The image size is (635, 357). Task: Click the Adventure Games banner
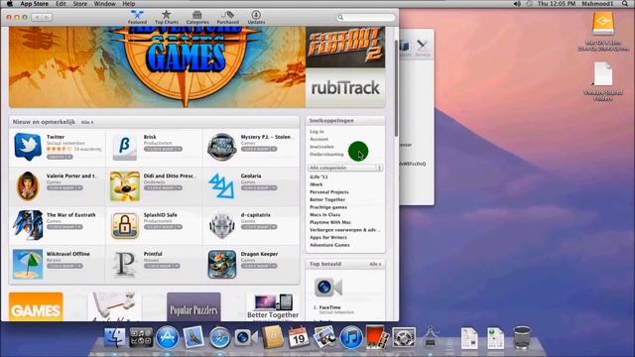[x=157, y=66]
